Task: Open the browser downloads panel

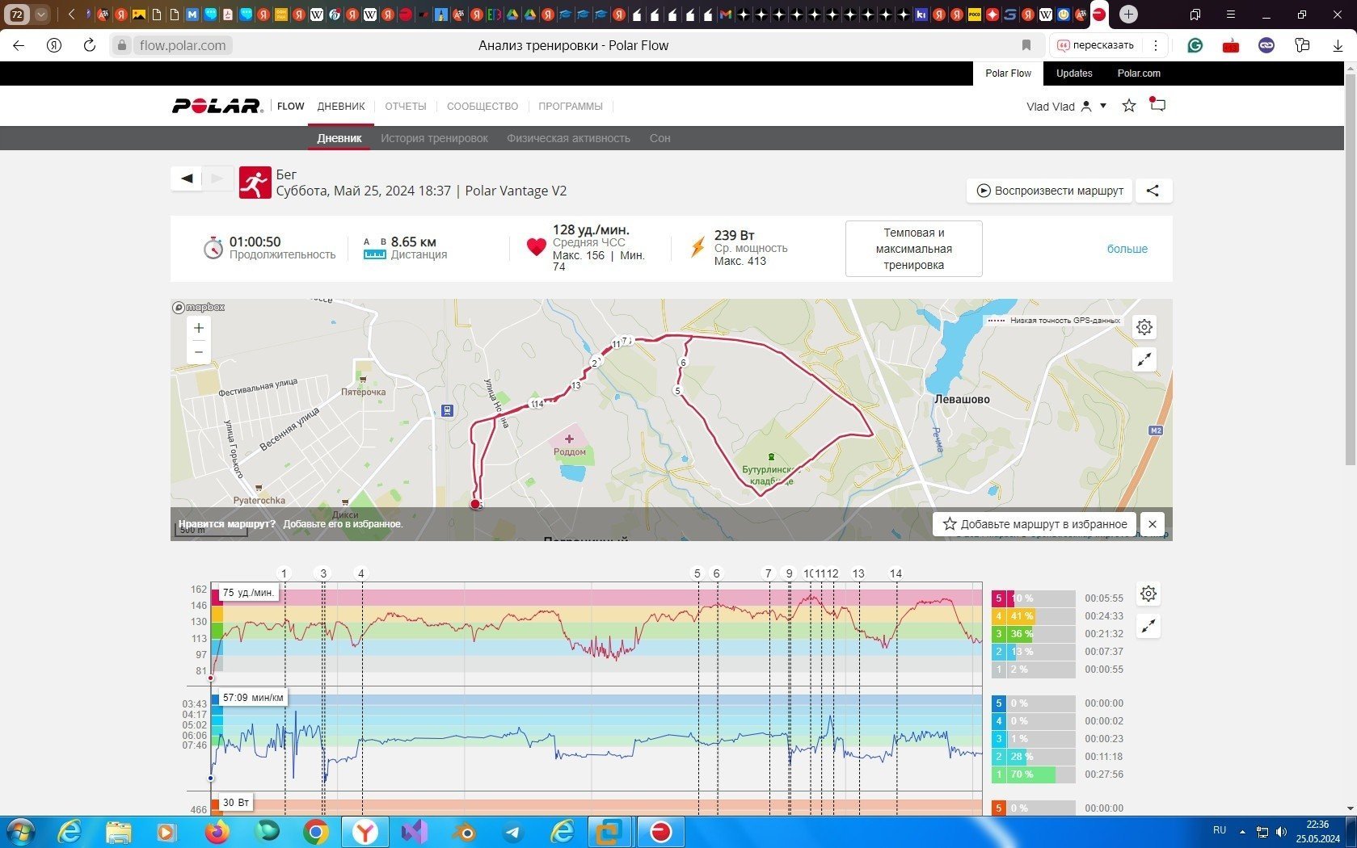Action: (x=1338, y=45)
